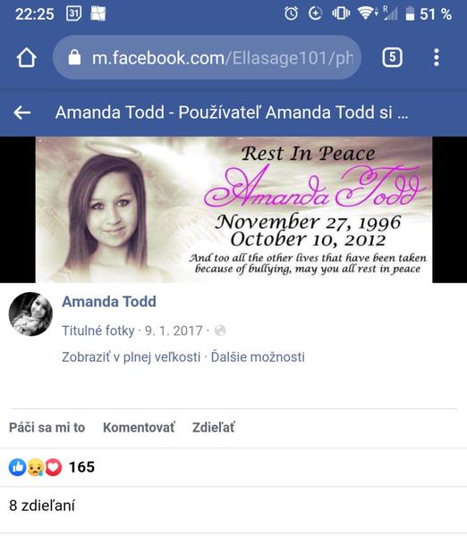The image size is (467, 536).
Task: Tap the back arrow beside Amanda Todd title
Action: pyautogui.click(x=22, y=113)
